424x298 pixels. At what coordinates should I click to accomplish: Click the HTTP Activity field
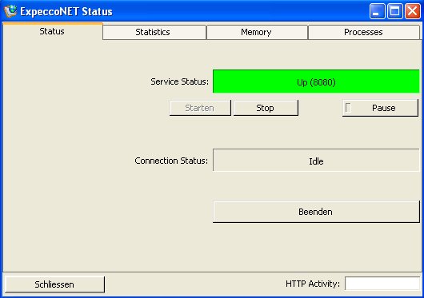(x=382, y=284)
